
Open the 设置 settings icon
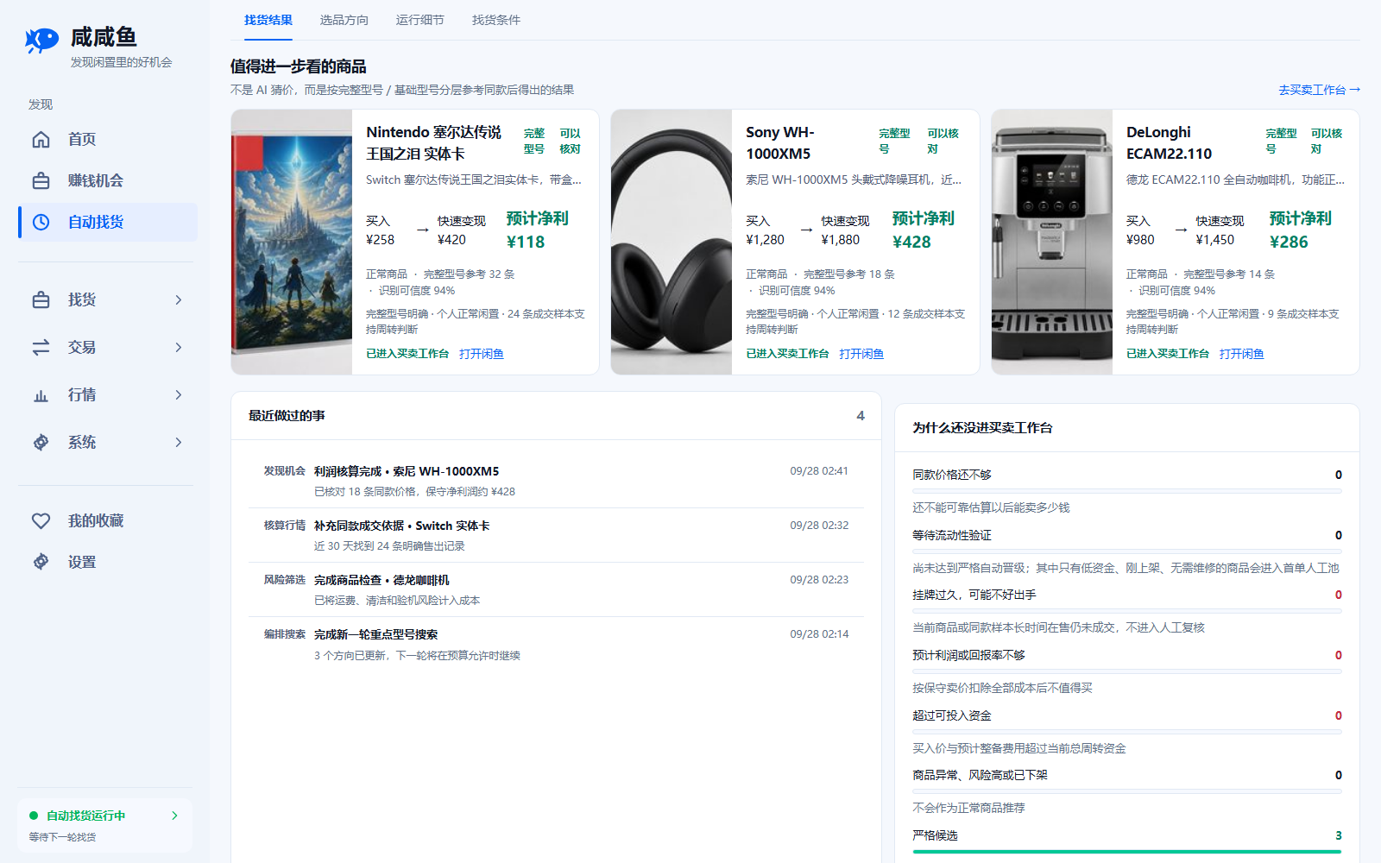[x=41, y=562]
